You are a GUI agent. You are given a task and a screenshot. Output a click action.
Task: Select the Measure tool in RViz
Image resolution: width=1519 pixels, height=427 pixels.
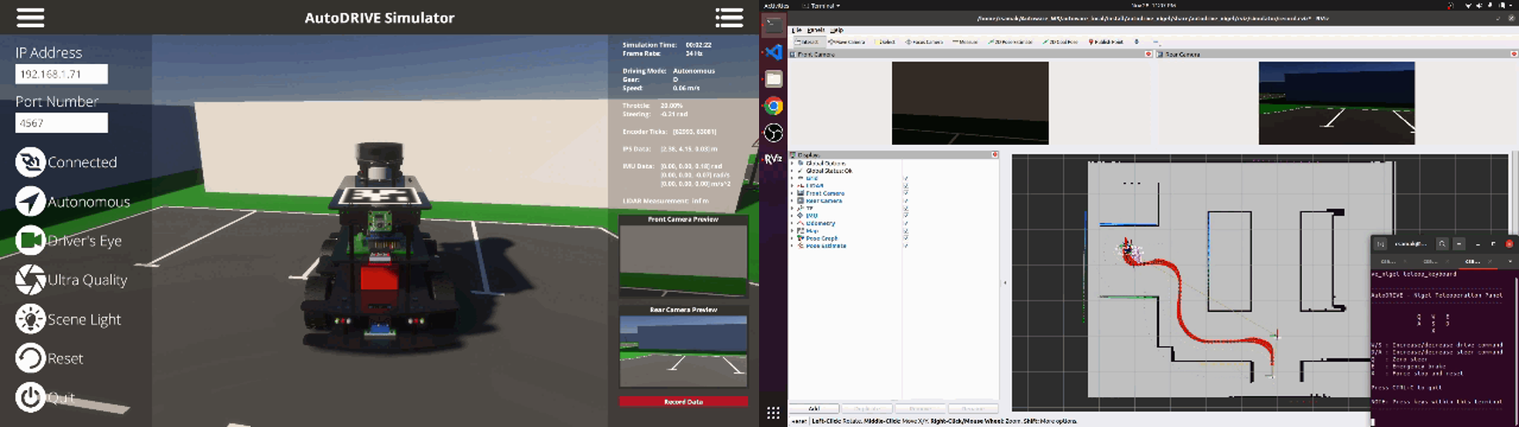click(966, 41)
